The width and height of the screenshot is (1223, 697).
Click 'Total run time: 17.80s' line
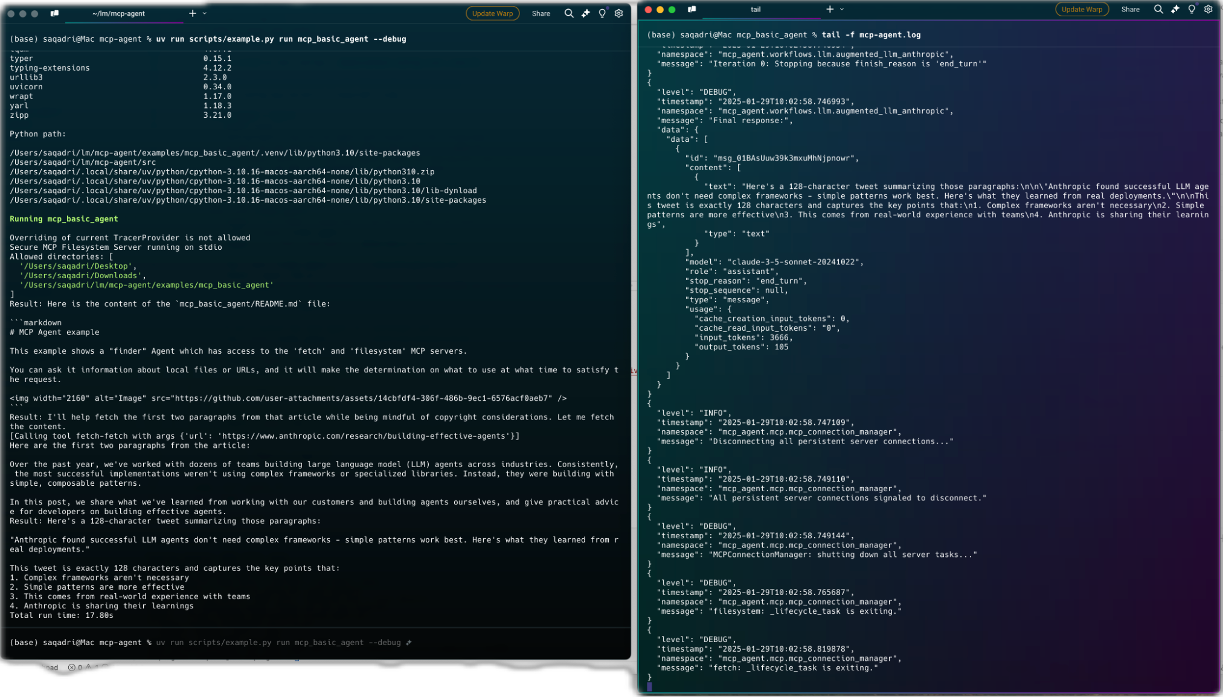click(x=62, y=616)
